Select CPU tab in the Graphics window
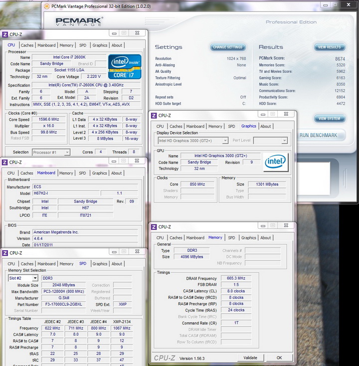The width and height of the screenshot is (359, 366). click(160, 126)
